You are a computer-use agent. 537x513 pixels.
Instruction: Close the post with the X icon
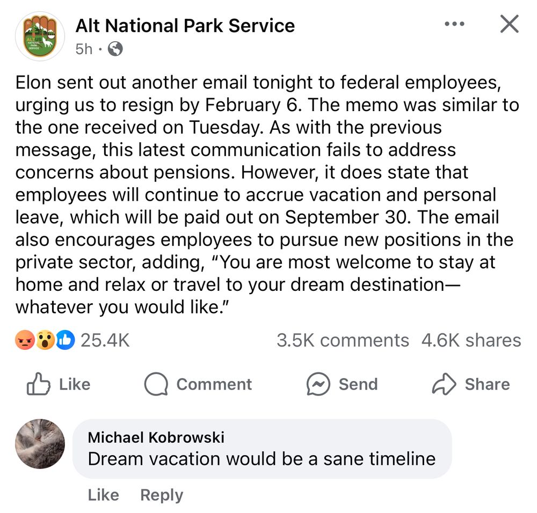[x=509, y=24]
